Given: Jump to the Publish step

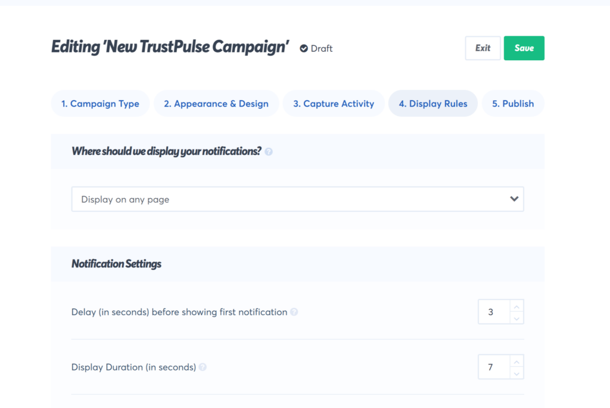Looking at the screenshot, I should tap(513, 104).
